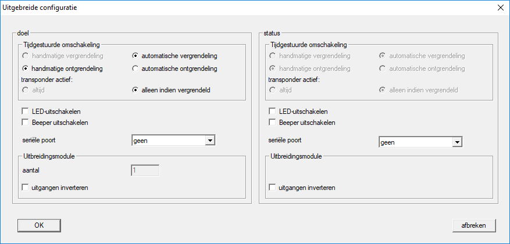
Task: Select handmatige vergrendeling in doel panel
Action: 25,56
